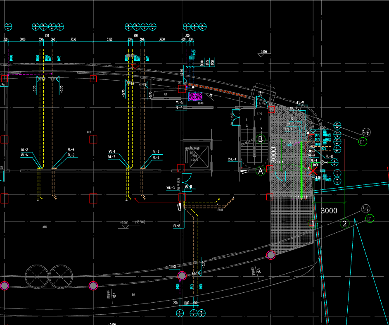
Task: Click the FL-7 riser label
Action: click(x=156, y=152)
